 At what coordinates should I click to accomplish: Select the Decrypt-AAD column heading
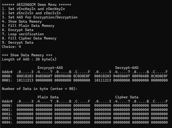click(127, 68)
